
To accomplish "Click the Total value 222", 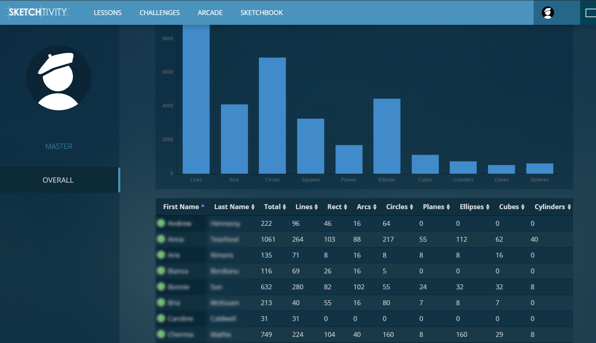I will 266,223.
